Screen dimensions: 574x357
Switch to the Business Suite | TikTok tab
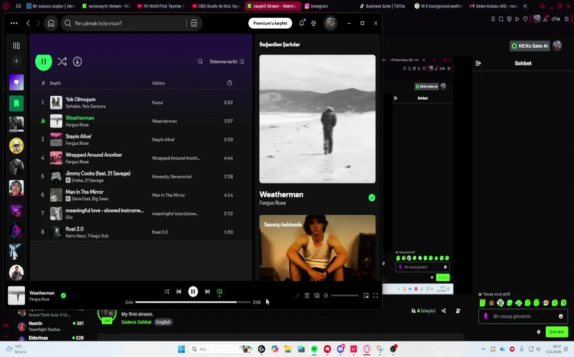click(383, 6)
